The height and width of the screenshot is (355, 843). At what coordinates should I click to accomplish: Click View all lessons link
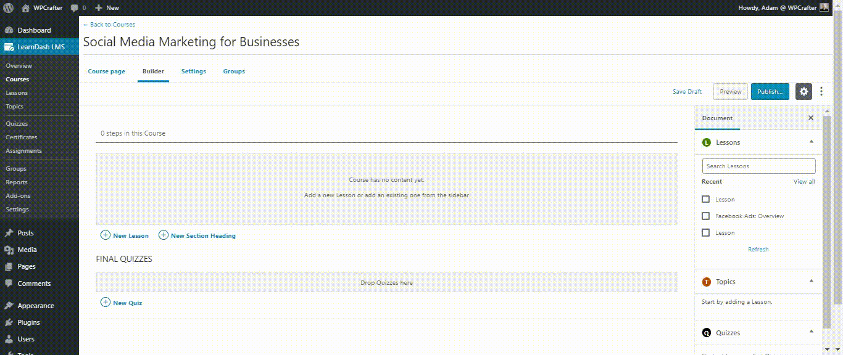pyautogui.click(x=804, y=182)
